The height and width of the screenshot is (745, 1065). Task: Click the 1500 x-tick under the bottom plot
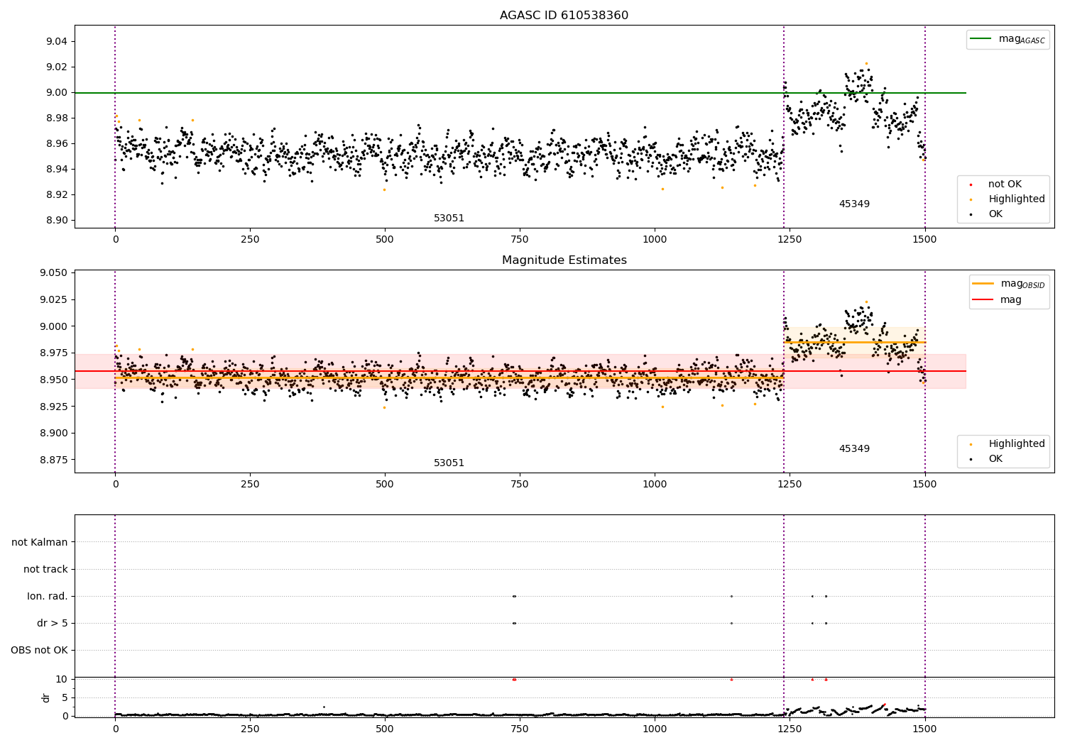click(924, 729)
